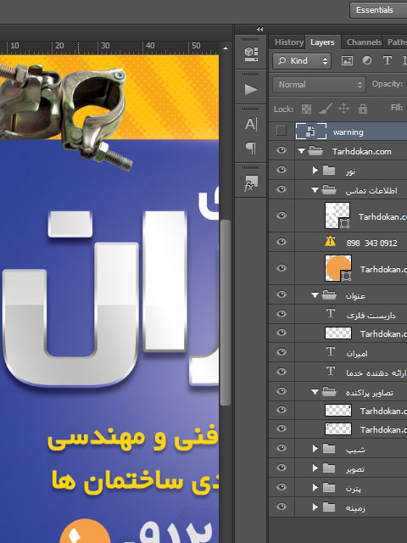Select the orange shape layer thumbnail
Viewport: 407px width, 543px height.
(x=338, y=268)
